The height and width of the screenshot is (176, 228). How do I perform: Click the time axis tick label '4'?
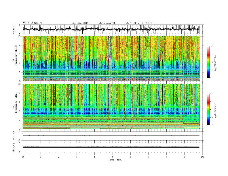tap(94, 157)
